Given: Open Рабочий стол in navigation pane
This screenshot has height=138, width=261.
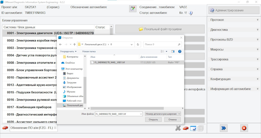Looking at the screenshot, I should [72, 101].
